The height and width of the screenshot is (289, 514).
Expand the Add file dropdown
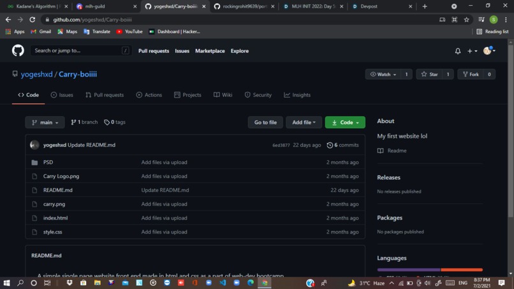tap(304, 122)
